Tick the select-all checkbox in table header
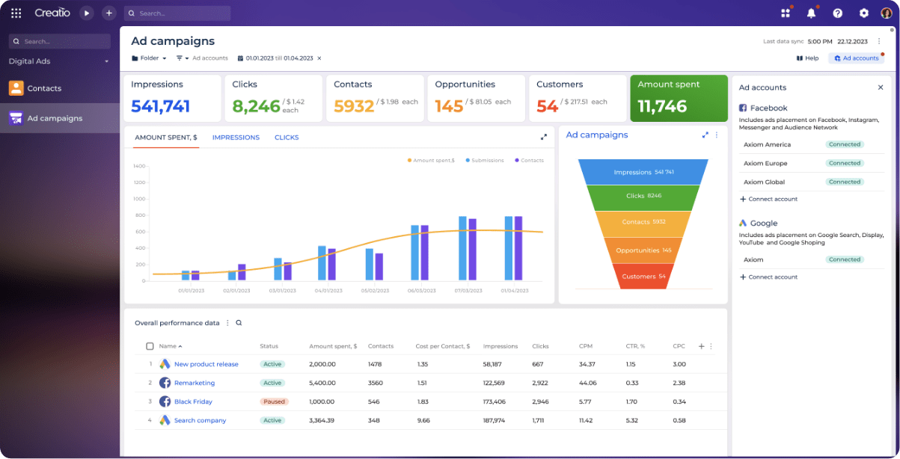 pyautogui.click(x=150, y=346)
